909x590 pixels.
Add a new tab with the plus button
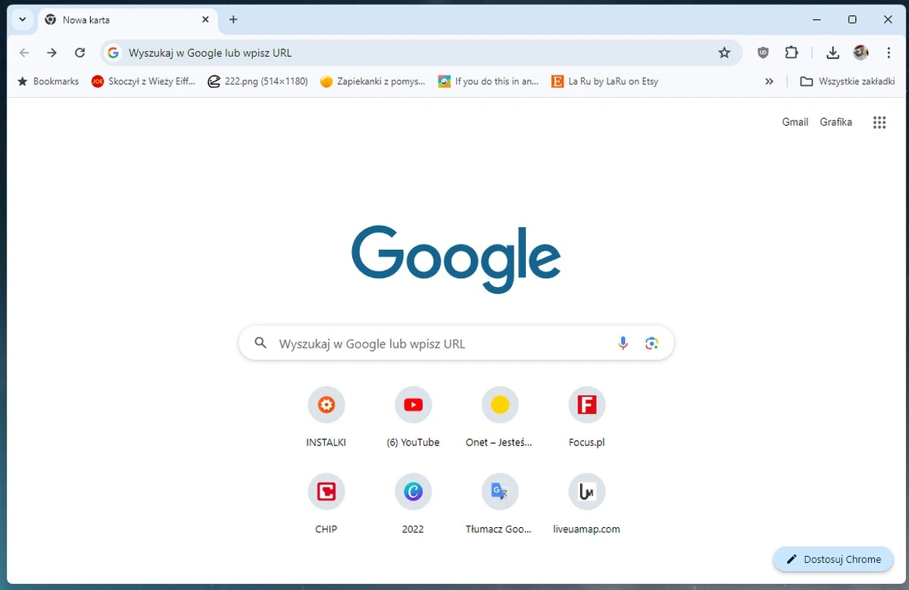click(x=233, y=20)
